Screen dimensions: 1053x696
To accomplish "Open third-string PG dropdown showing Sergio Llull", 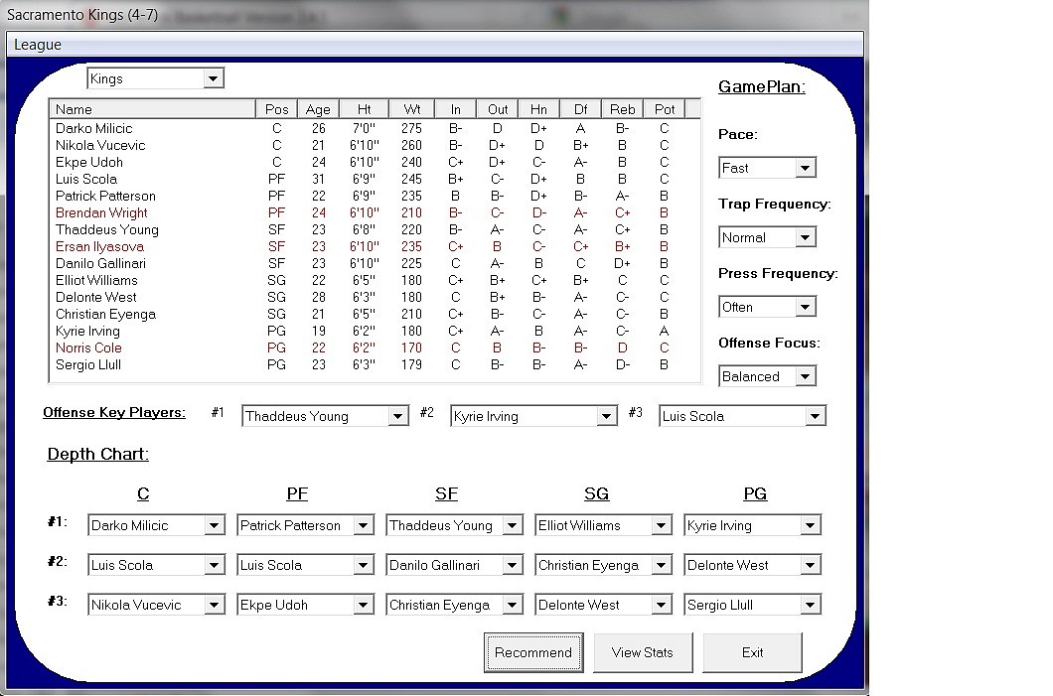I will 752,605.
